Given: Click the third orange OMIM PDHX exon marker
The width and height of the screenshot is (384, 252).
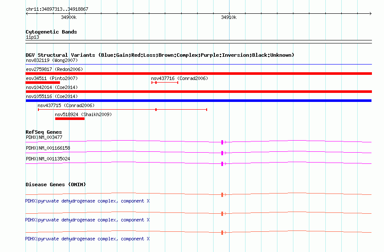Looking at the screenshot, I should (x=222, y=233).
